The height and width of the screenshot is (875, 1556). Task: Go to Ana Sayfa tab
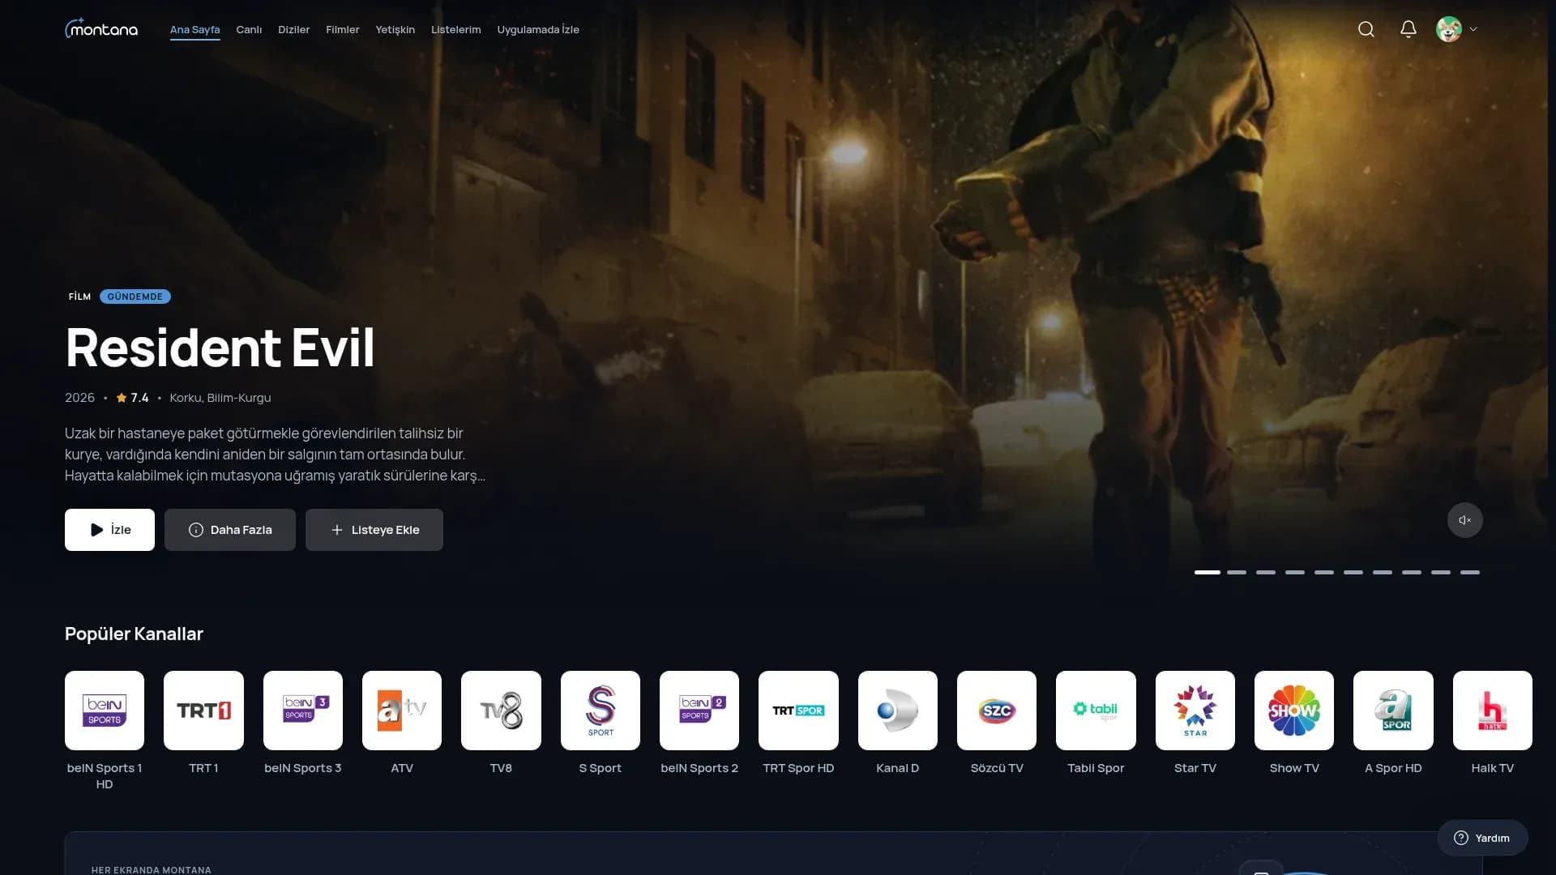194,29
